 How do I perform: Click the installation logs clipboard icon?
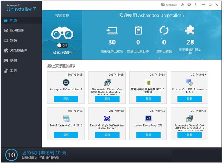click(x=138, y=30)
